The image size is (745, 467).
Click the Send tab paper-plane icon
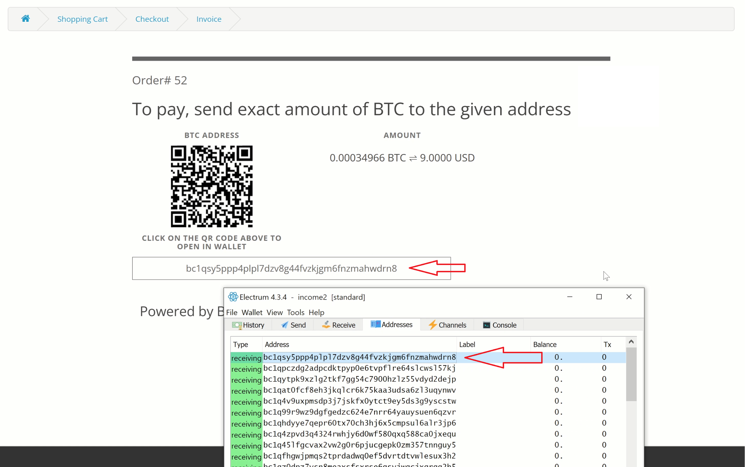(x=285, y=325)
